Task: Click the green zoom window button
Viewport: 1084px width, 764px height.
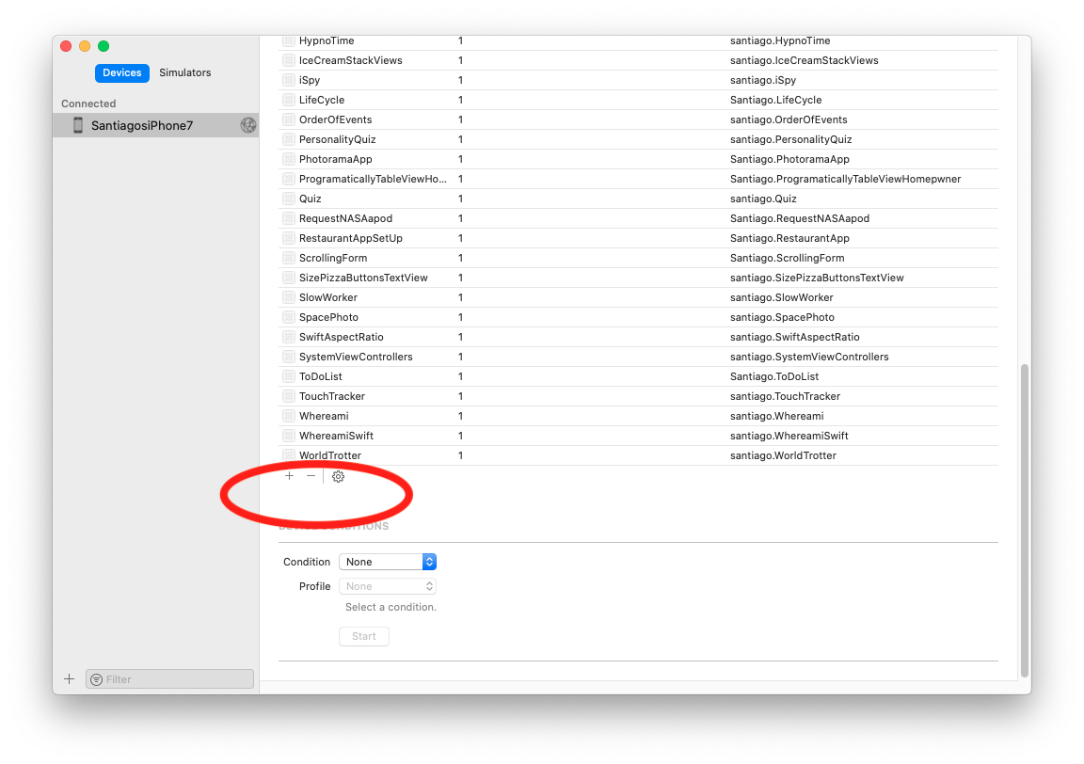Action: [104, 46]
